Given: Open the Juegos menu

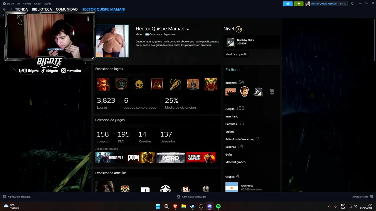Looking at the screenshot, I should tap(38, 4).
